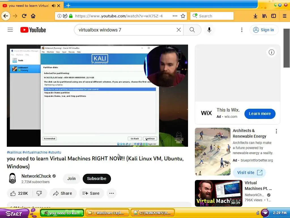Dislike this video
Screen dimensions: 290x218
(39, 193)
